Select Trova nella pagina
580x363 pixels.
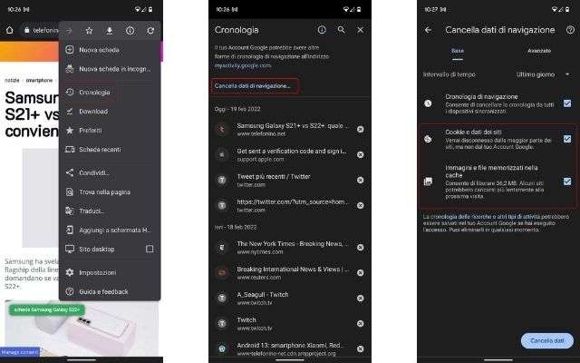[110, 191]
